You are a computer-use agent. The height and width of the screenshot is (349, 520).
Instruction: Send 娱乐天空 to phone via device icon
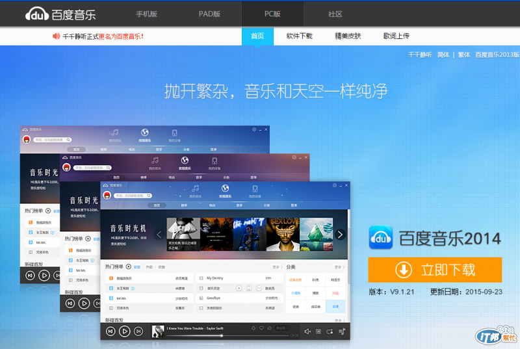coord(249,289)
